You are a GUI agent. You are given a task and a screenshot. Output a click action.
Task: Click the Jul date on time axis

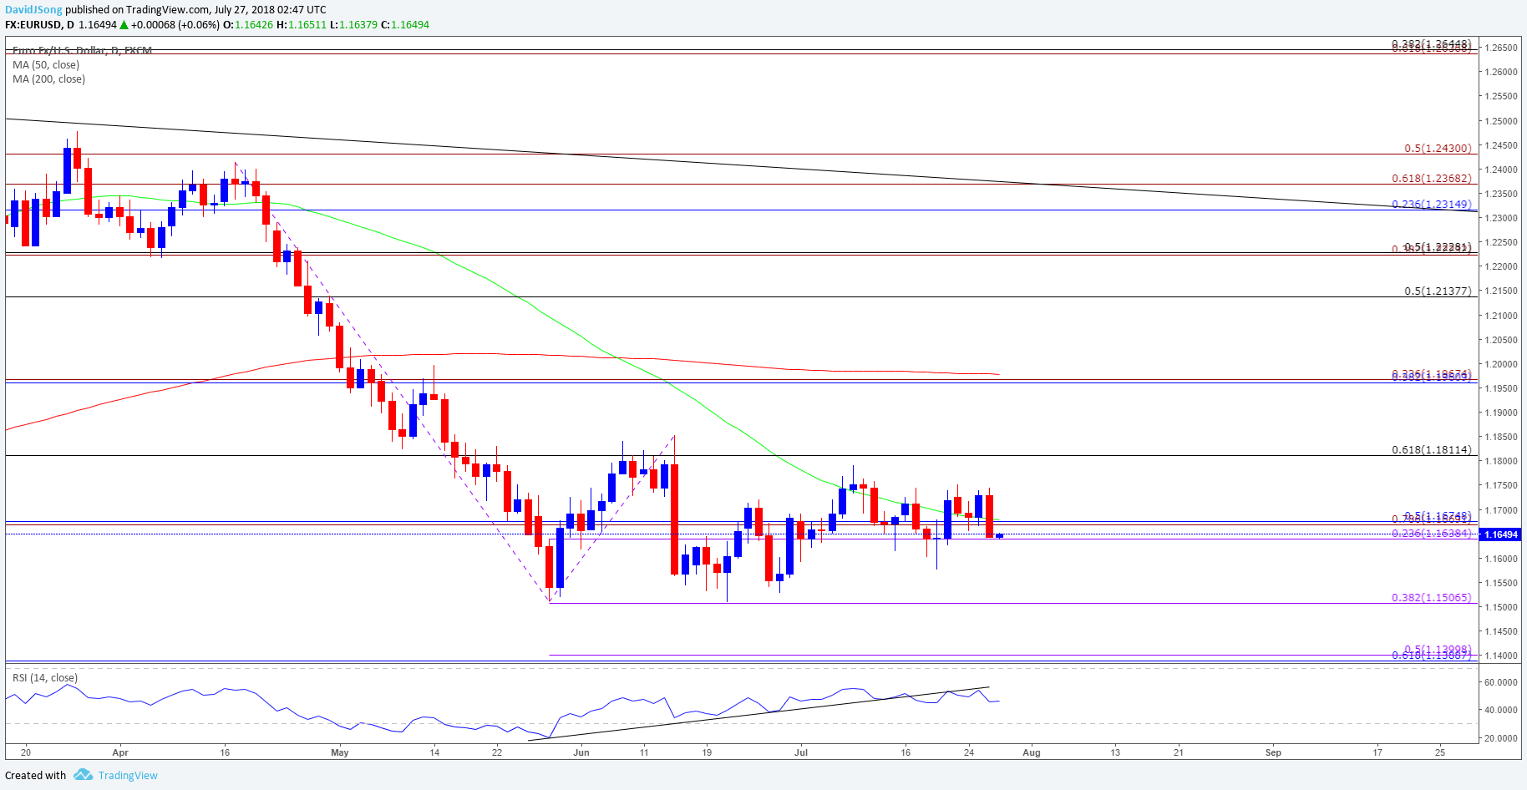click(801, 752)
